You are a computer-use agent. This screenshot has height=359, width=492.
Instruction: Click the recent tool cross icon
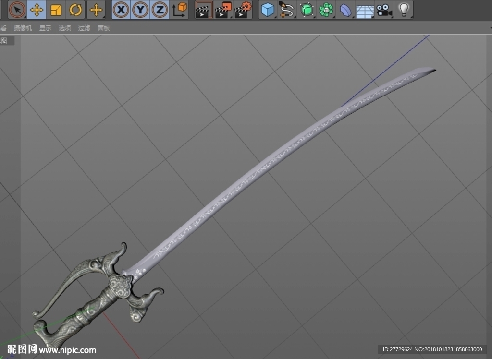96,10
